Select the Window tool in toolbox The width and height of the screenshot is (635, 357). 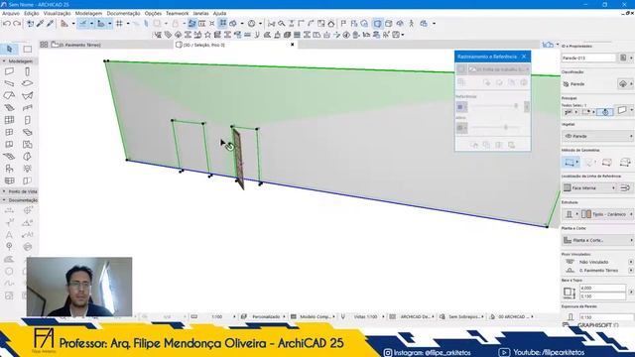coord(9,132)
